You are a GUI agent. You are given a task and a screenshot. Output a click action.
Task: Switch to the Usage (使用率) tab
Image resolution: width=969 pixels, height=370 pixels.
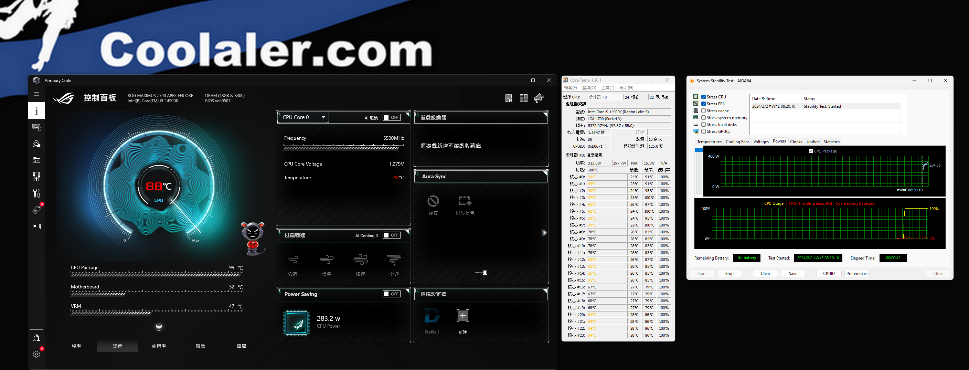[159, 346]
